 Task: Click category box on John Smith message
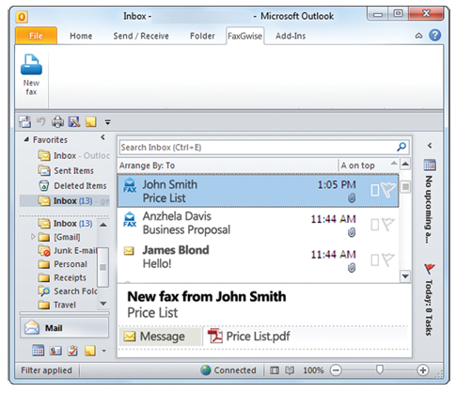375,190
